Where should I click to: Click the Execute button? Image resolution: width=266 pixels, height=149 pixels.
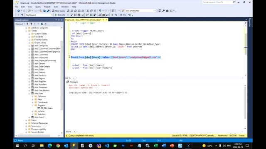click(60, 15)
